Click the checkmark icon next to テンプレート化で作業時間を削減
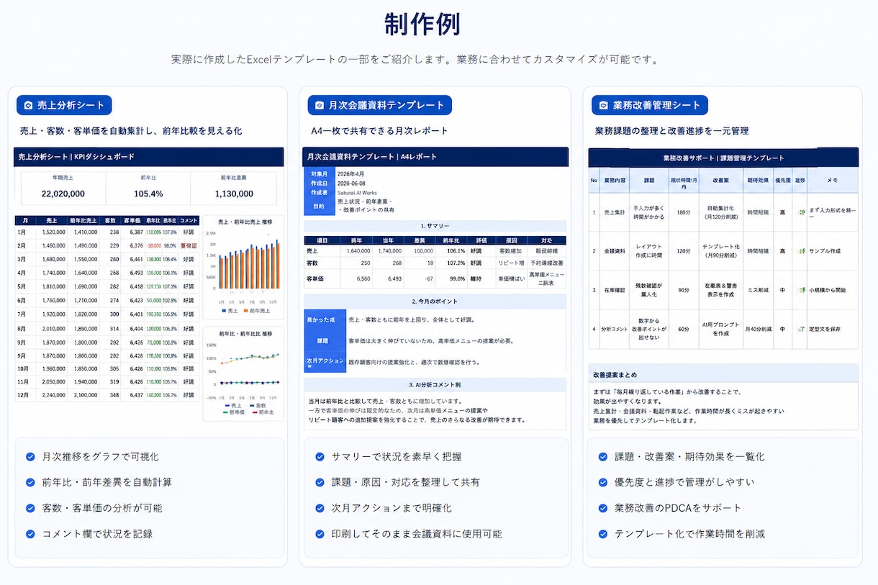The image size is (878, 585). 603,534
